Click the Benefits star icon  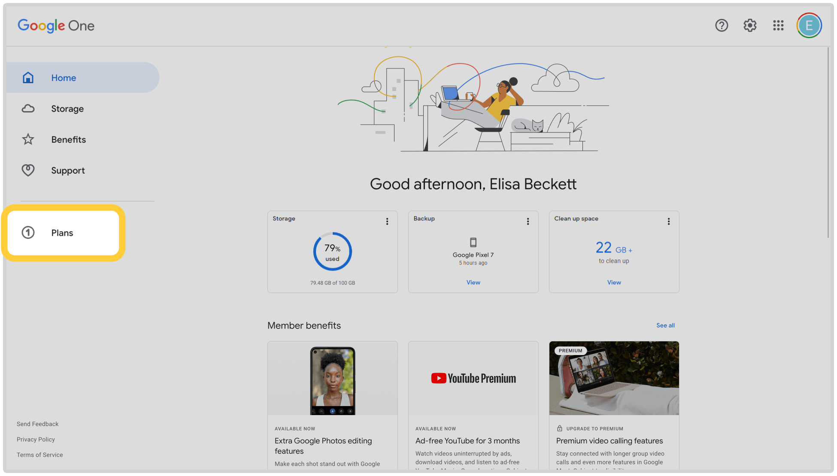(x=28, y=139)
